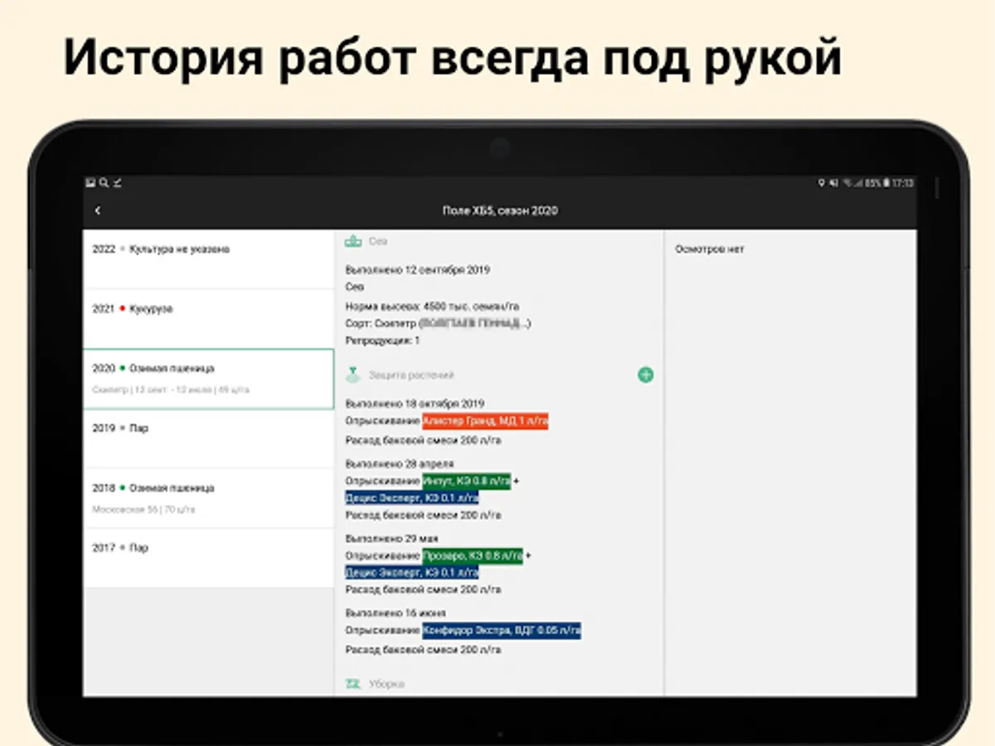Image resolution: width=995 pixels, height=746 pixels.
Task: Tap the location pin icon in status bar
Action: tap(821, 182)
